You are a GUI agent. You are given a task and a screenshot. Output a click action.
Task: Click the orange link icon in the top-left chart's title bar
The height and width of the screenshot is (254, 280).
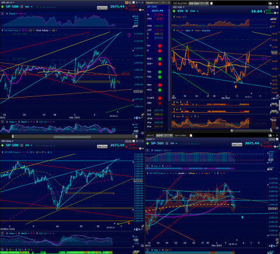tap(127, 2)
